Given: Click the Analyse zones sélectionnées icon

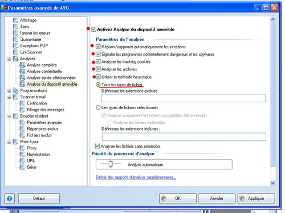Looking at the screenshot, I should pos(22,78).
